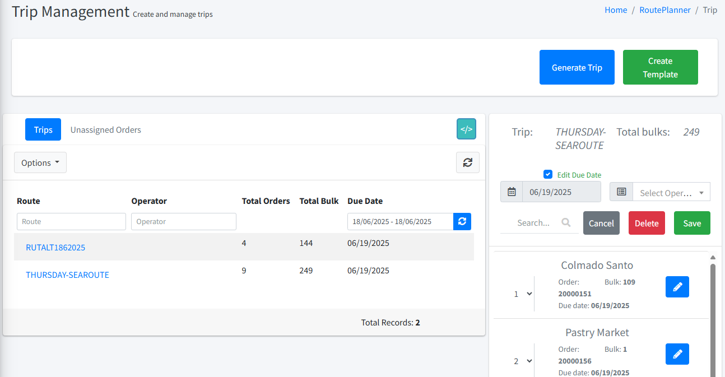Click the operator list icon

tap(621, 192)
